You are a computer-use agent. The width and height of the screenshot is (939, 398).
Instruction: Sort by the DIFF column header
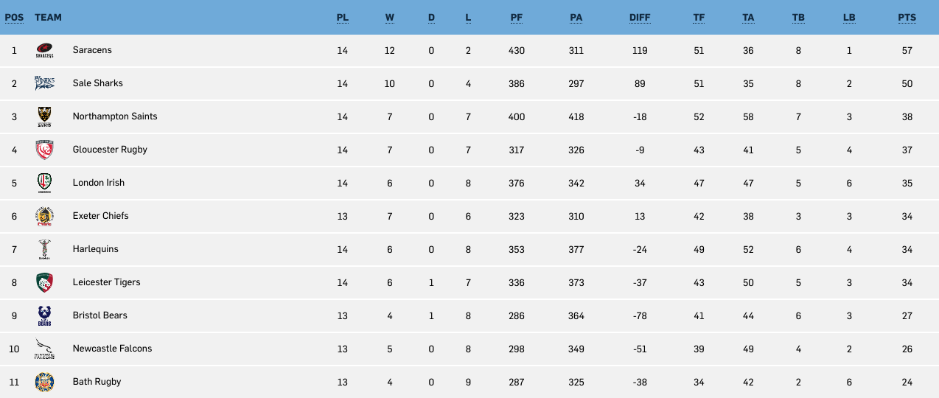tap(640, 18)
